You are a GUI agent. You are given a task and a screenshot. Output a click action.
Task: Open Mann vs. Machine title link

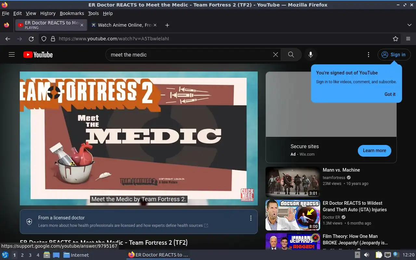pyautogui.click(x=341, y=170)
